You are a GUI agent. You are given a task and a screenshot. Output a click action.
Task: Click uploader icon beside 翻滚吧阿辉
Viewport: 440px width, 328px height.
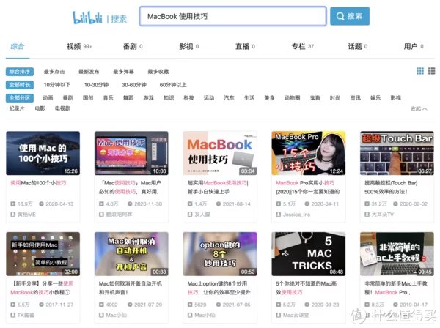pos(100,214)
